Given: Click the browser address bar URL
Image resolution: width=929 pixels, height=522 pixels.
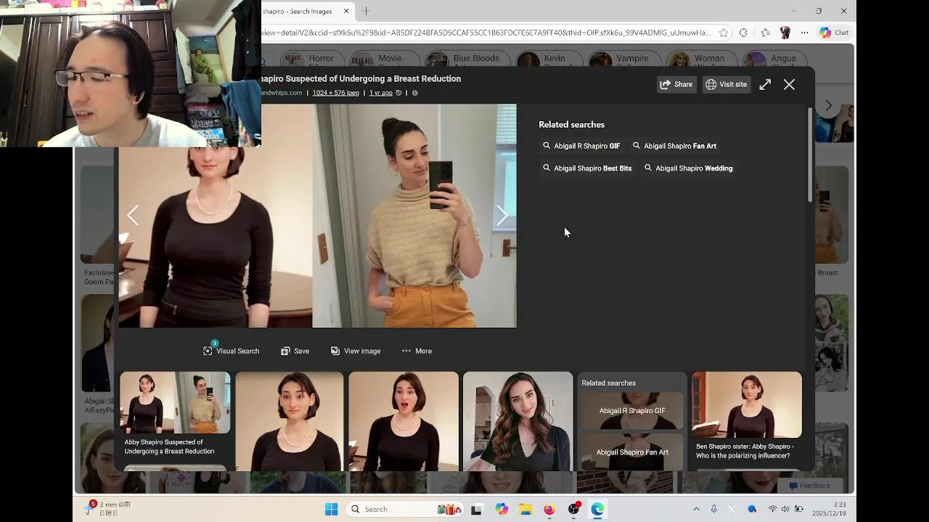Looking at the screenshot, I should click(x=486, y=33).
